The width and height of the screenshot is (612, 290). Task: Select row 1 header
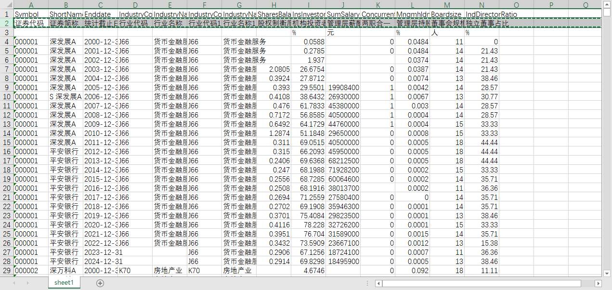pyautogui.click(x=7, y=14)
